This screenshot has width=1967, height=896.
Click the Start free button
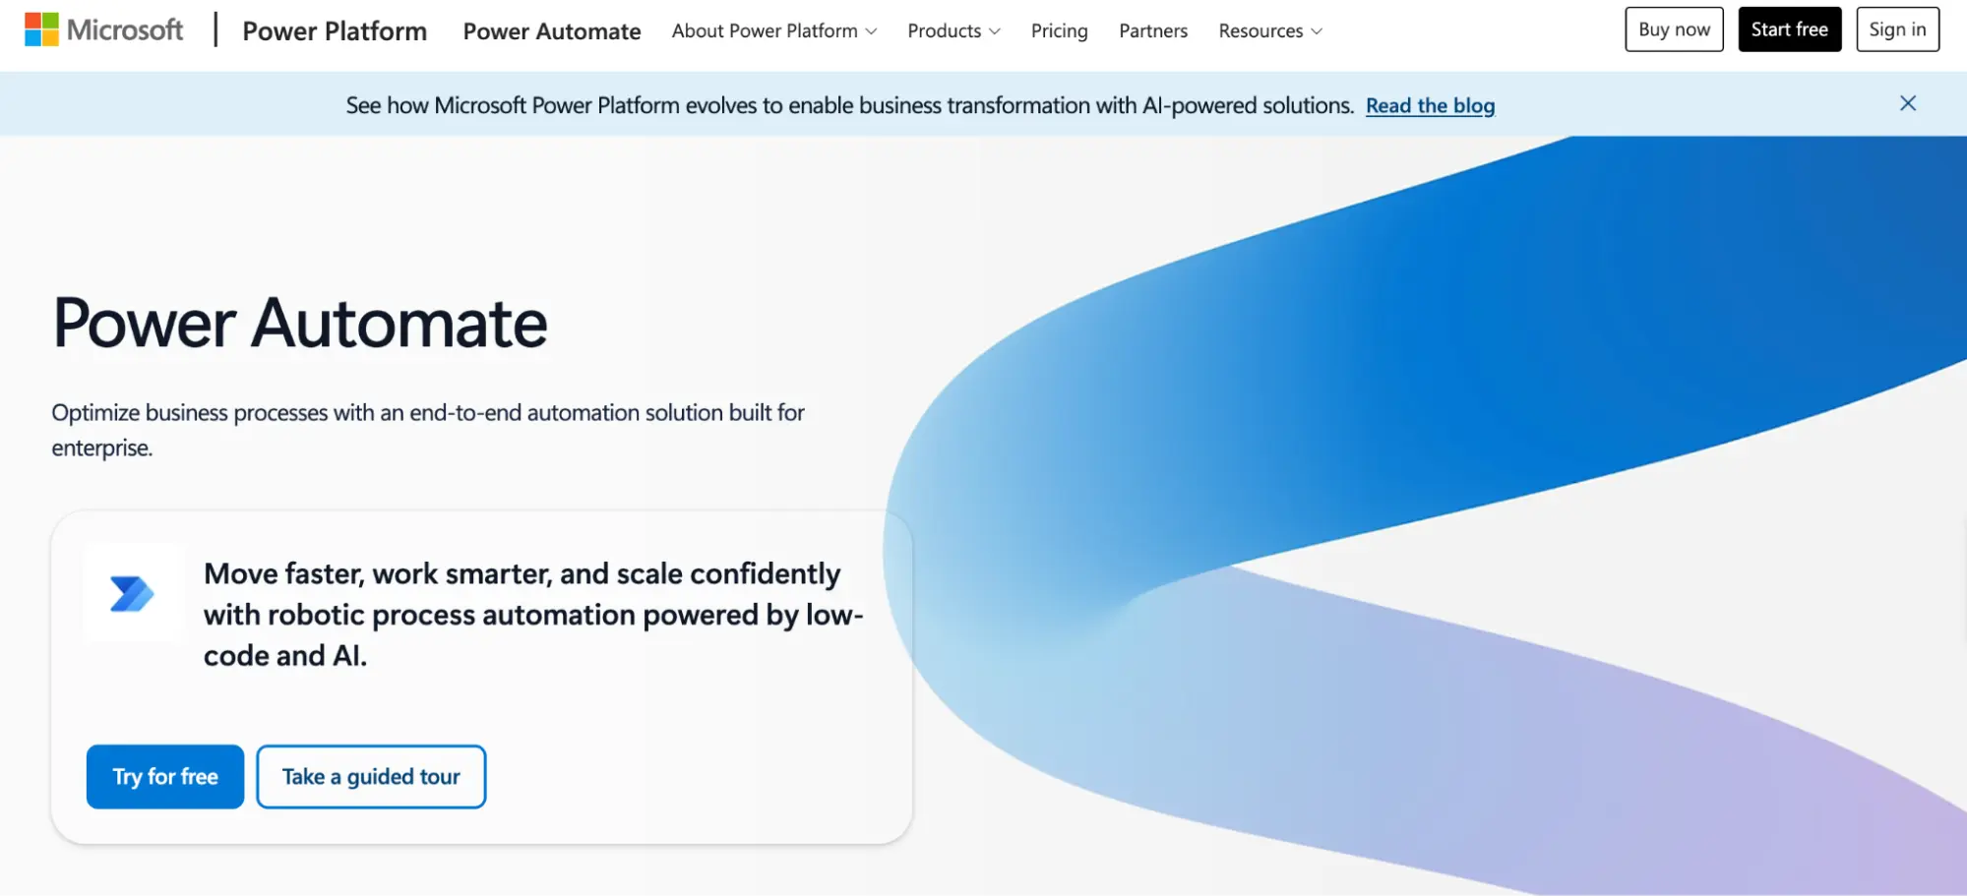pyautogui.click(x=1789, y=30)
